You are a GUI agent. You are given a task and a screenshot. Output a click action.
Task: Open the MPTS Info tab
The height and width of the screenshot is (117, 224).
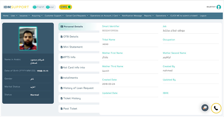[79, 57]
